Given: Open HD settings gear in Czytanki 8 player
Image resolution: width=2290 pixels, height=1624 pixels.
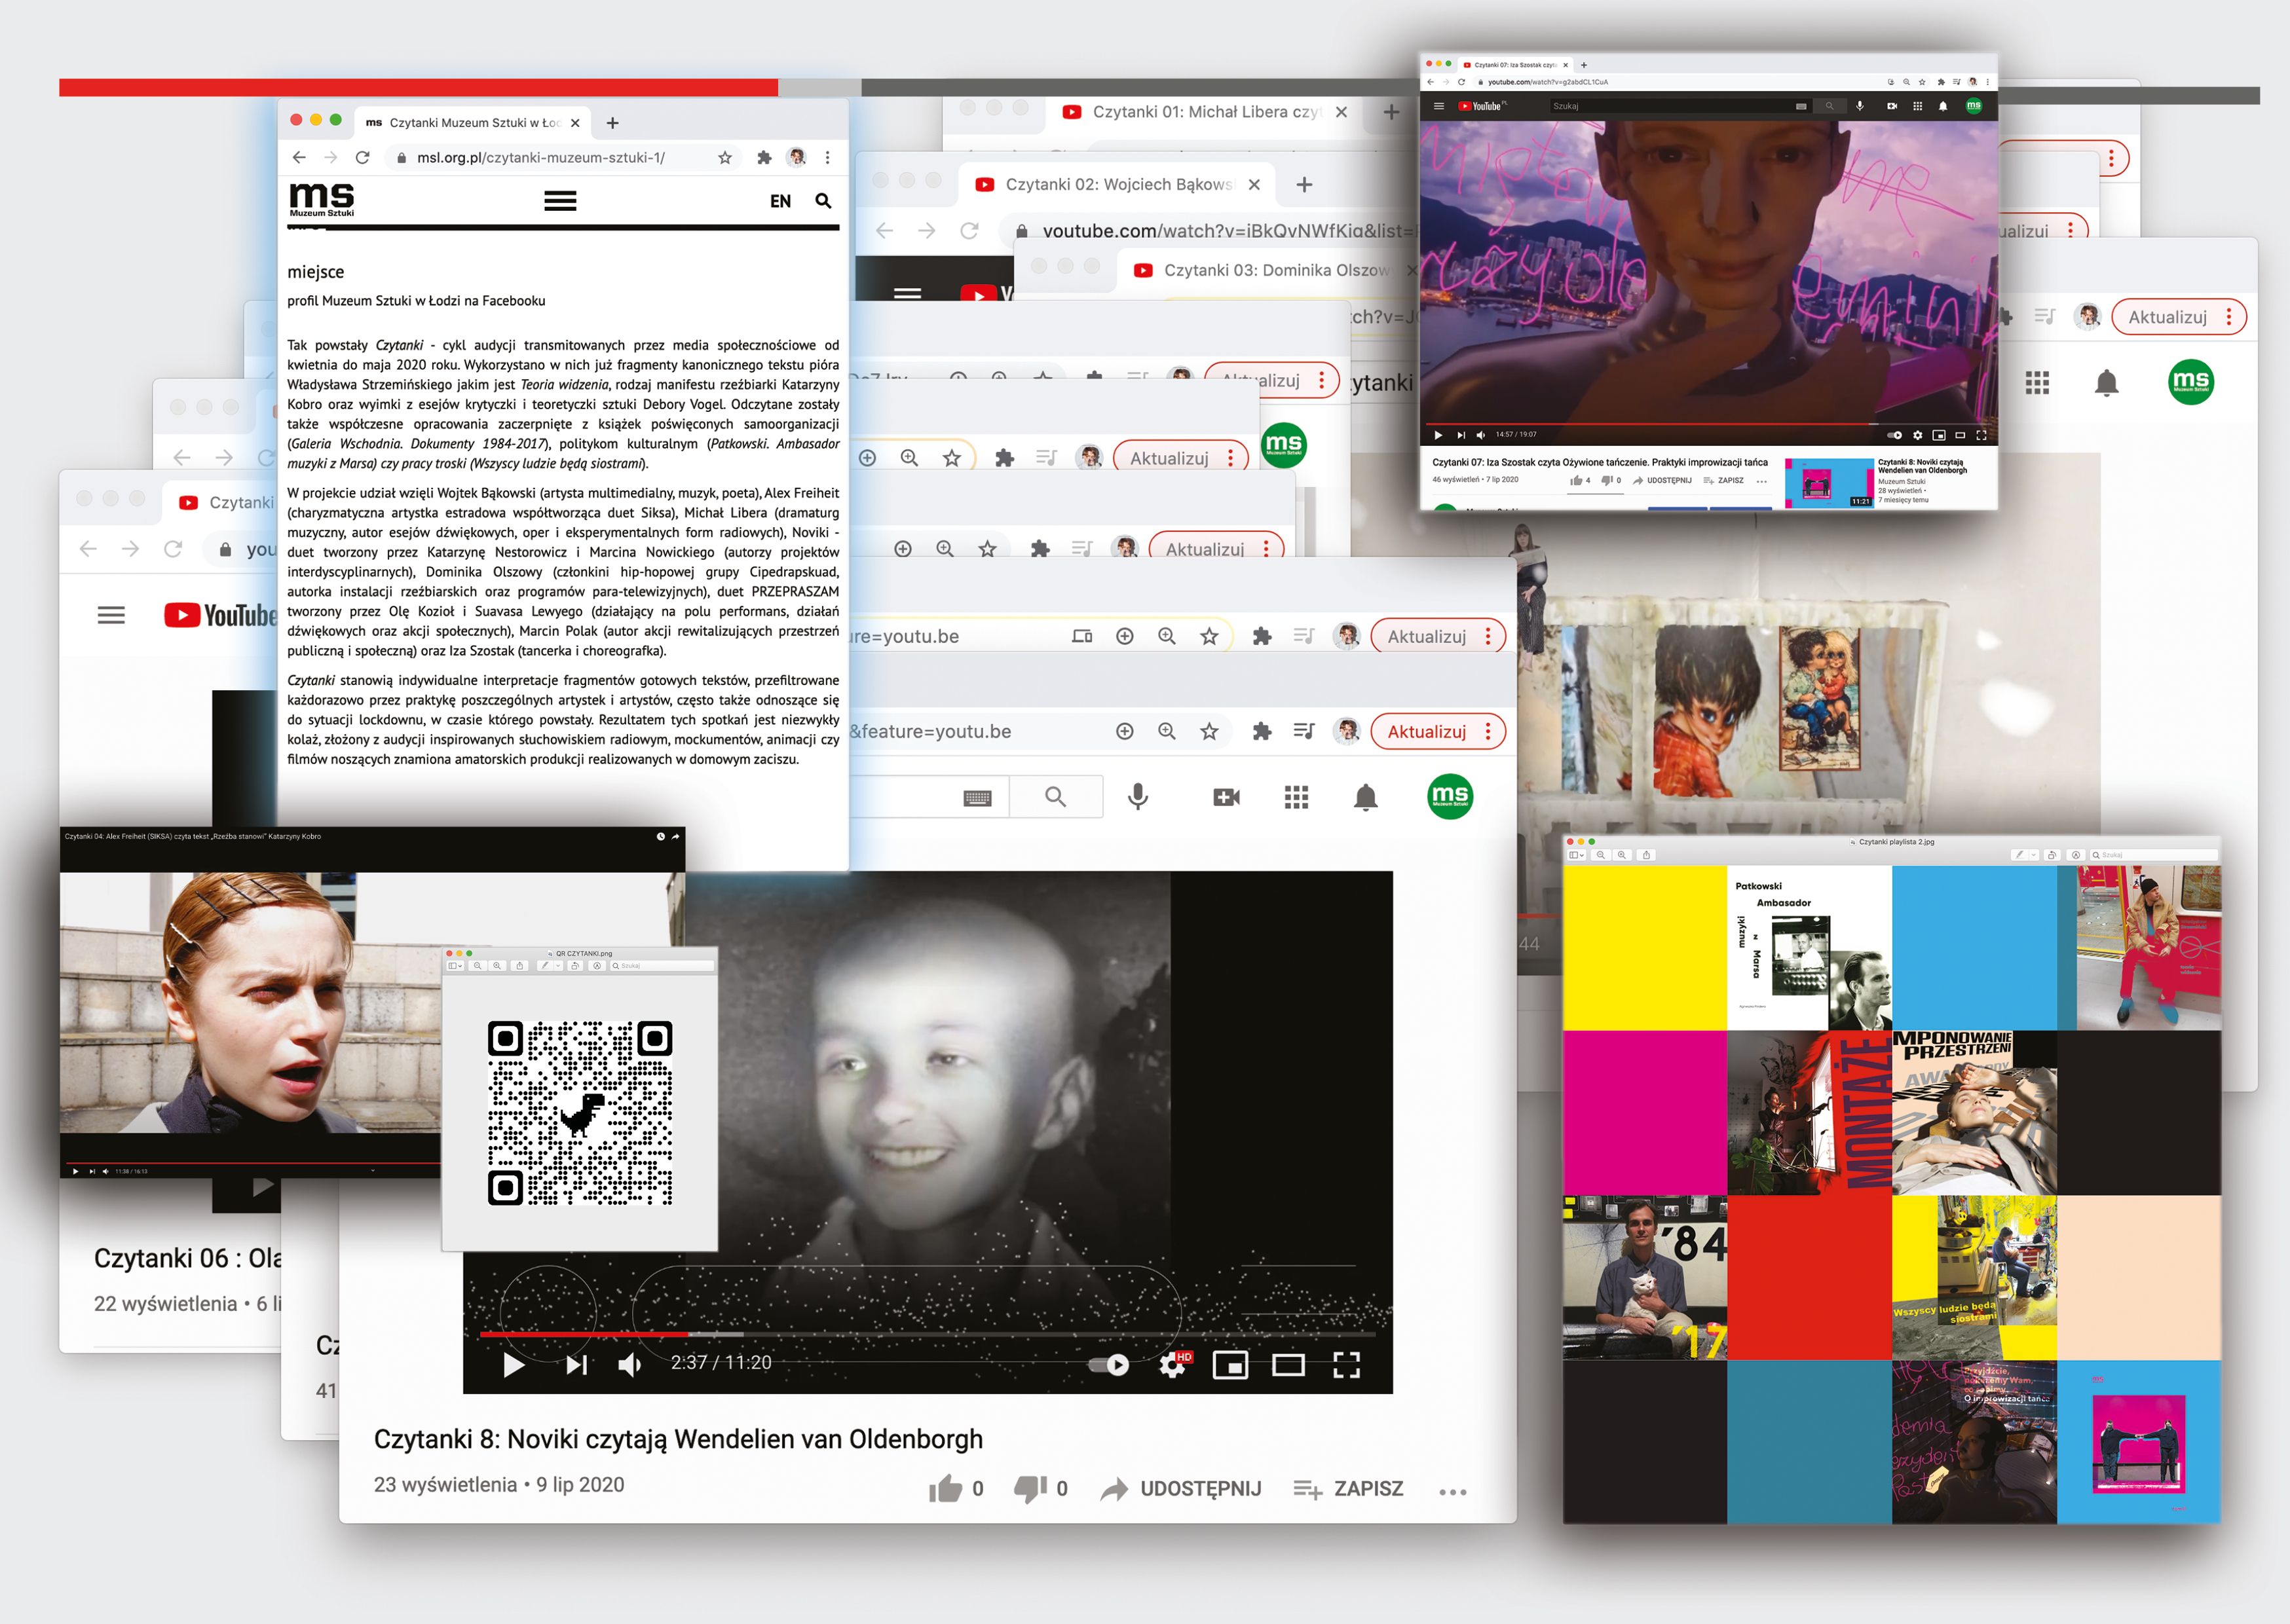Looking at the screenshot, I should point(1174,1365).
